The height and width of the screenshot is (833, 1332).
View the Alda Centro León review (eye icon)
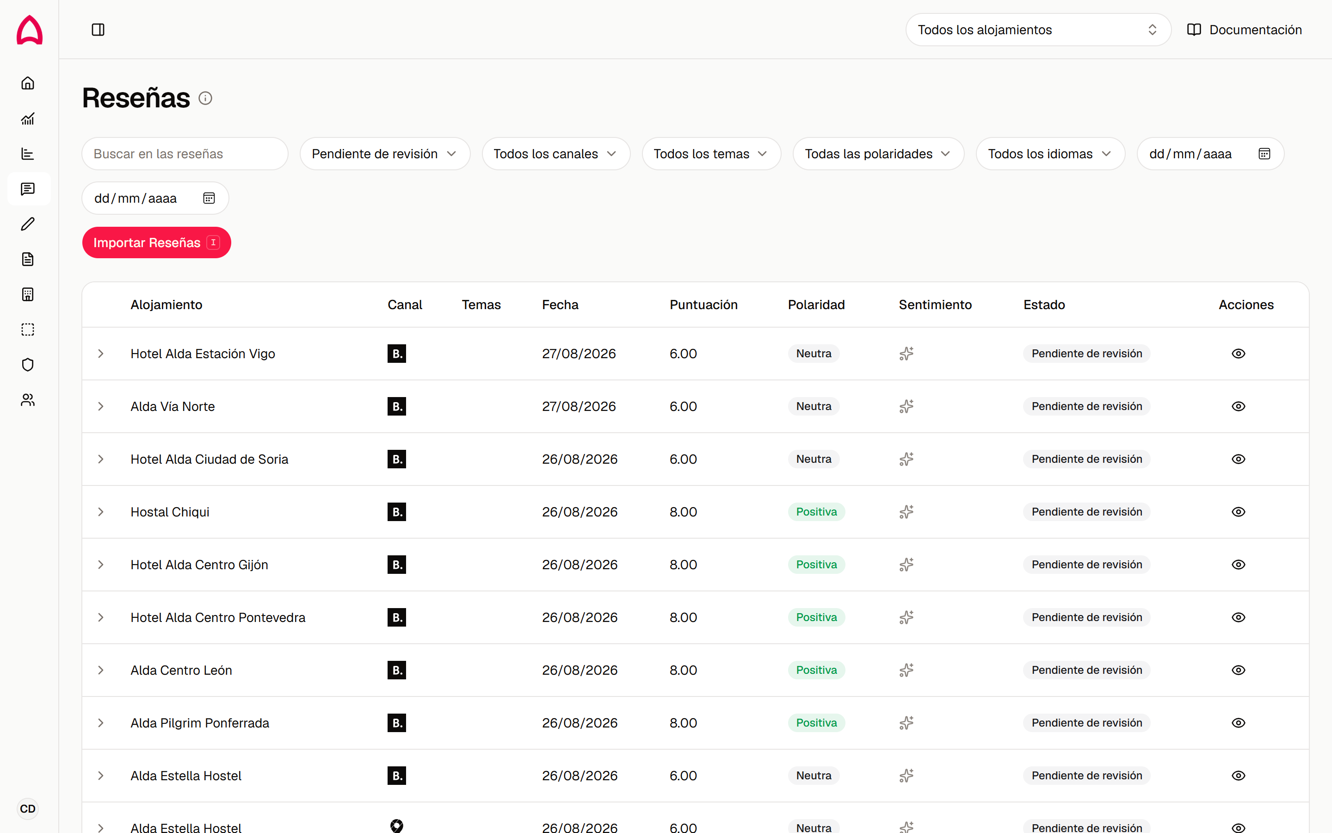click(1239, 670)
